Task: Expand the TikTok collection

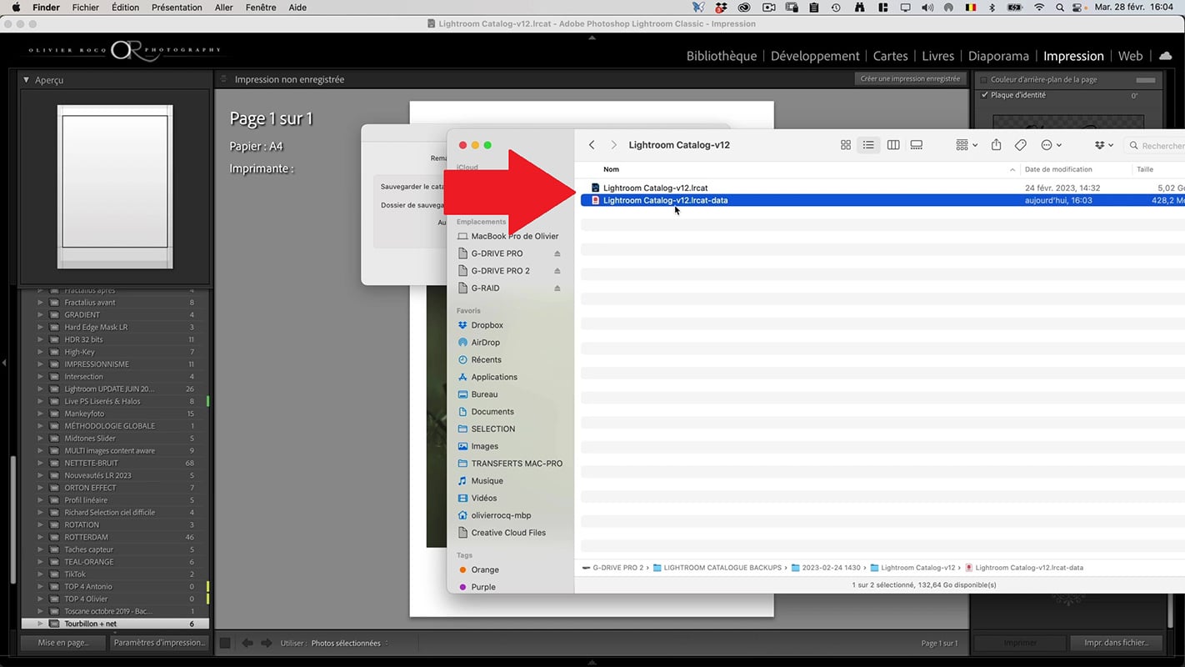Action: [x=40, y=574]
